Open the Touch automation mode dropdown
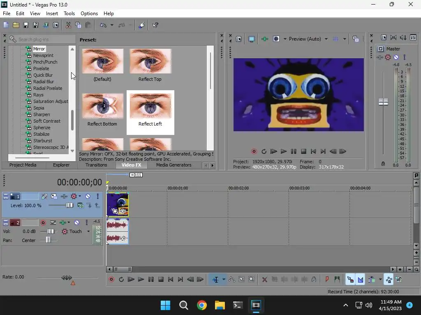Image resolution: width=421 pixels, height=315 pixels. [88, 231]
